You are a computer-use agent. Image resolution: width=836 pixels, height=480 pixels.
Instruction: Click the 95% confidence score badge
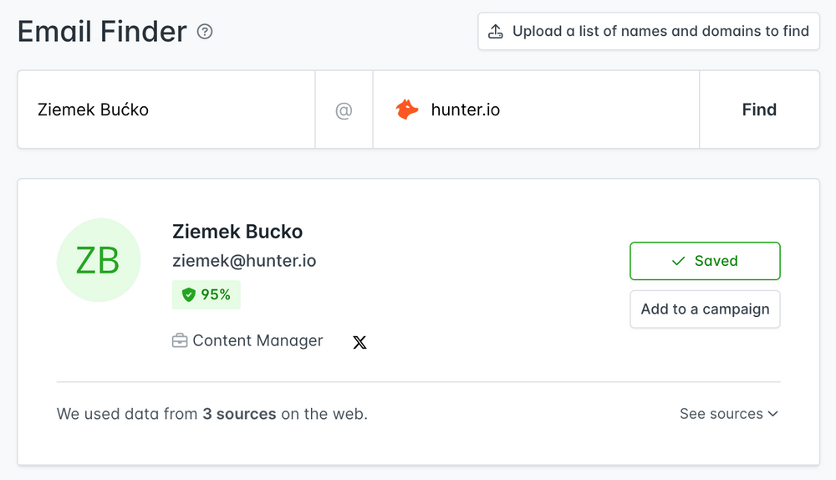coord(206,294)
